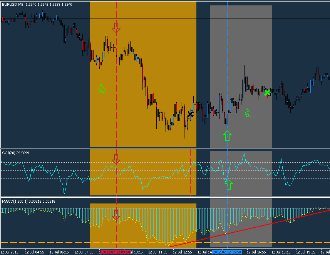Select the green up arrow below the candles
The image size is (330, 255).
pos(227,135)
